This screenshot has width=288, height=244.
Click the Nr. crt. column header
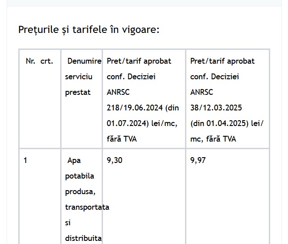click(x=40, y=61)
